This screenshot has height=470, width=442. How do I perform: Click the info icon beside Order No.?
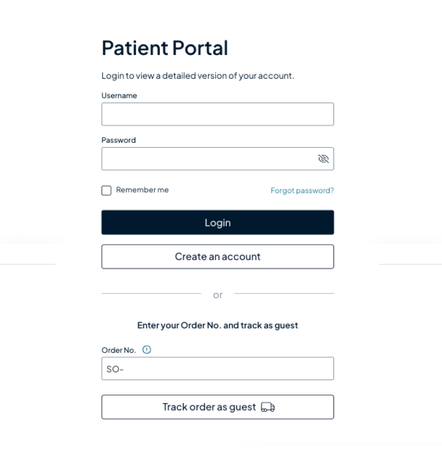point(147,350)
